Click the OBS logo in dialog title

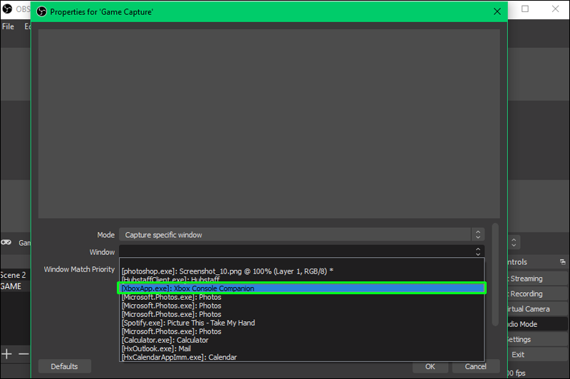point(42,11)
